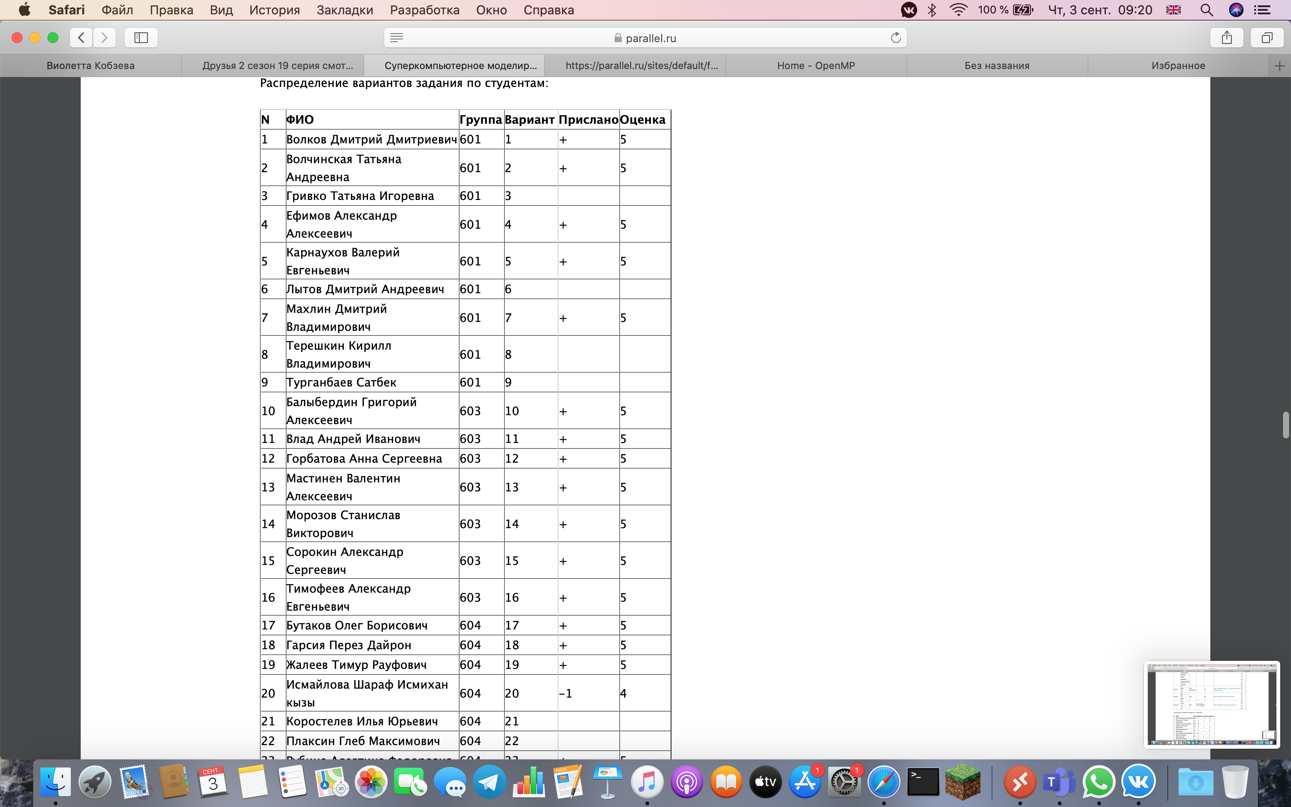Open Wi-Fi status menu

pyautogui.click(x=959, y=9)
